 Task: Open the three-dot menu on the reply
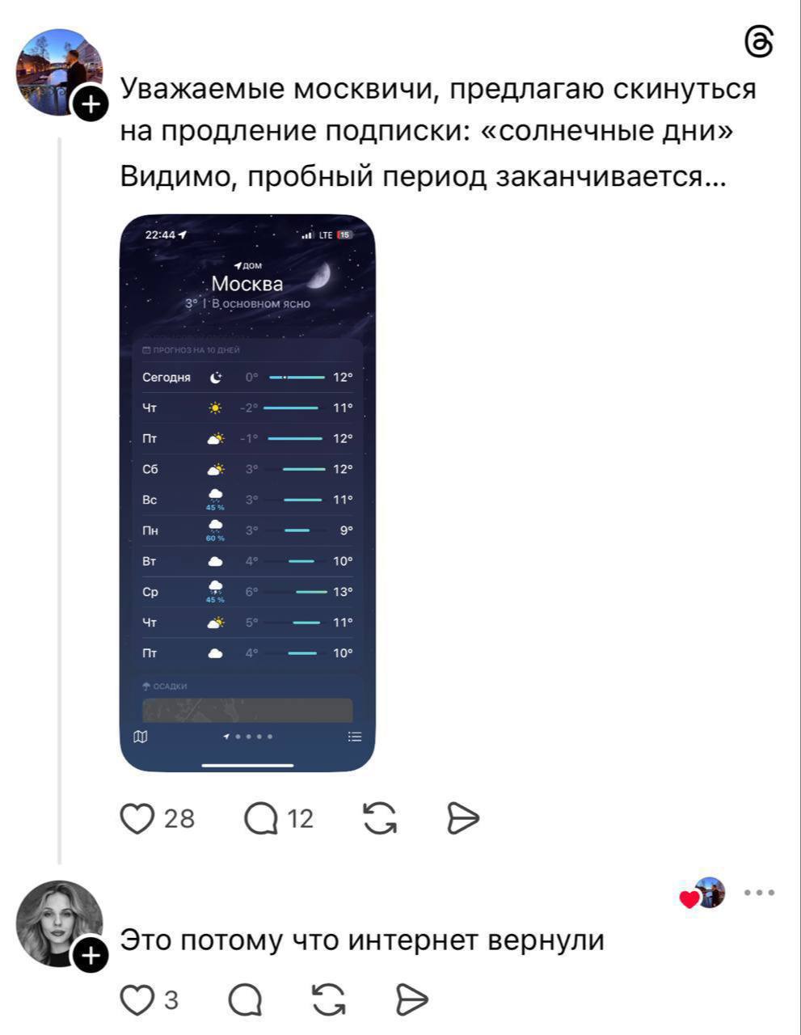760,893
